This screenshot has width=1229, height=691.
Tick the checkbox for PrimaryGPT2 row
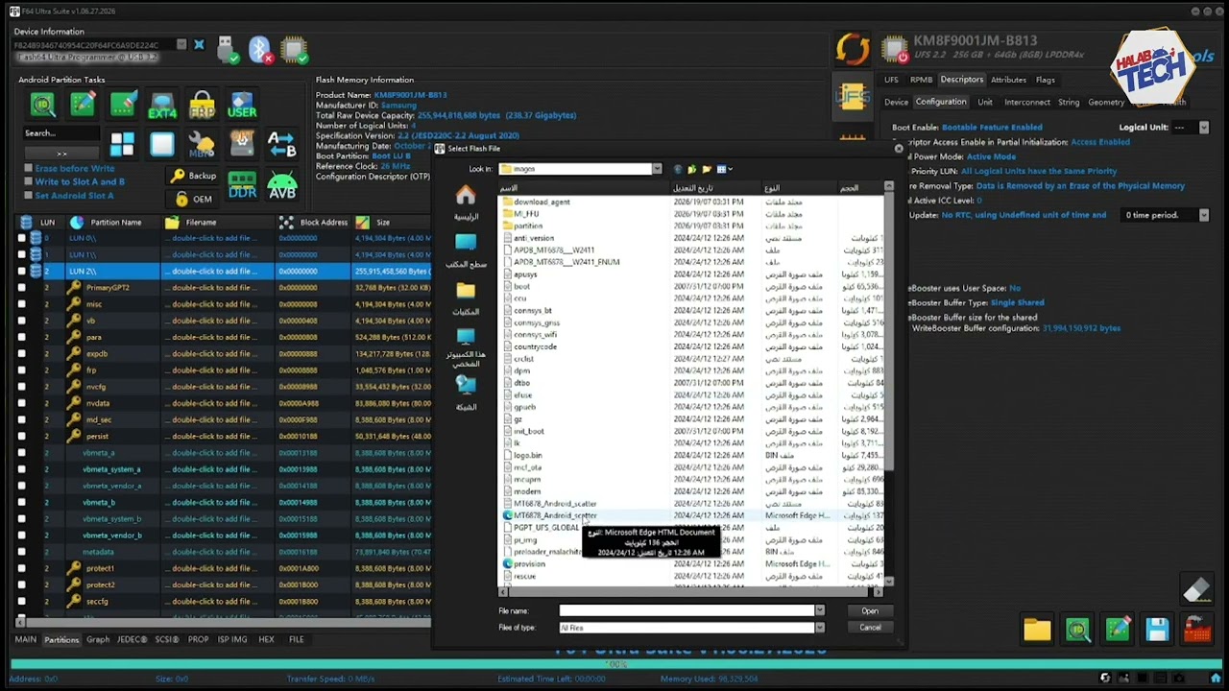tap(22, 288)
